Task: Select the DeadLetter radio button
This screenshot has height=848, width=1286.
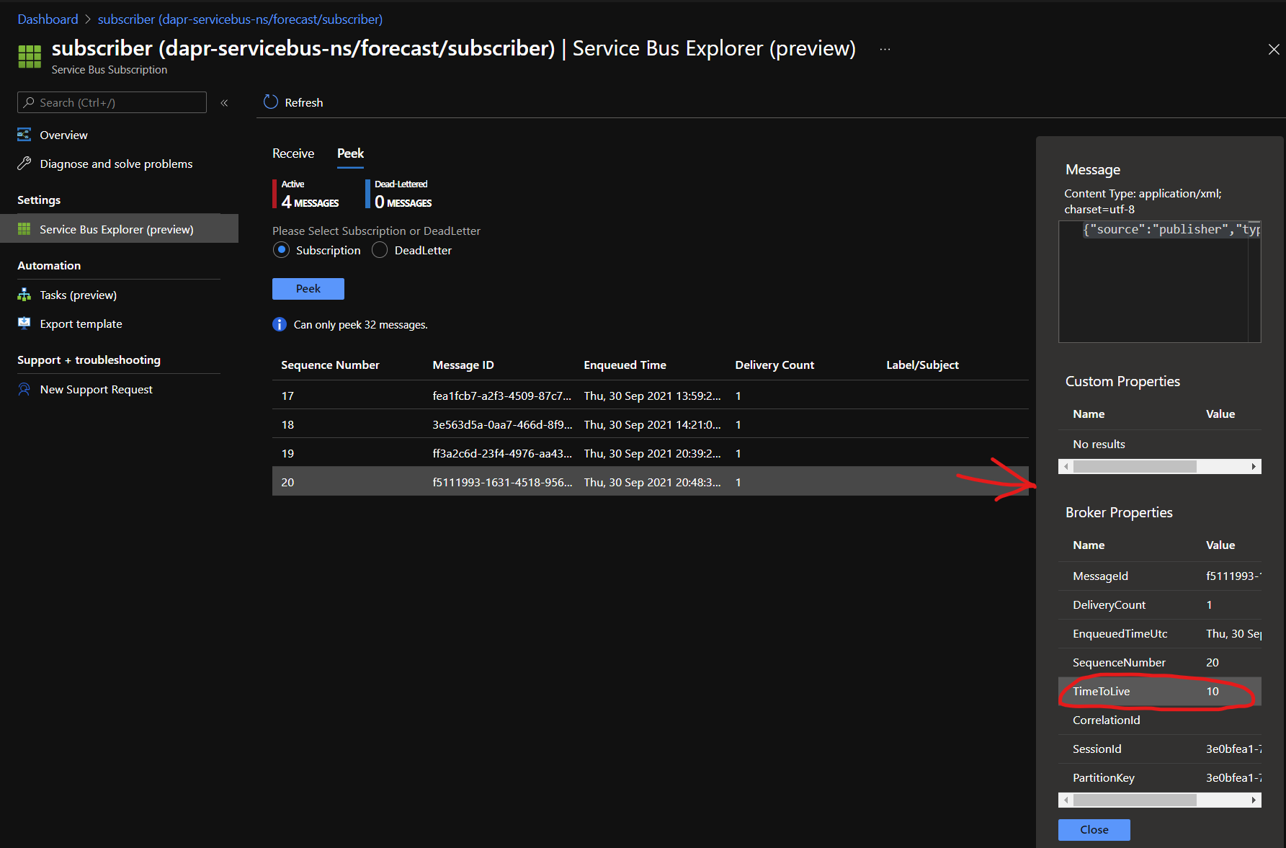Action: point(380,250)
